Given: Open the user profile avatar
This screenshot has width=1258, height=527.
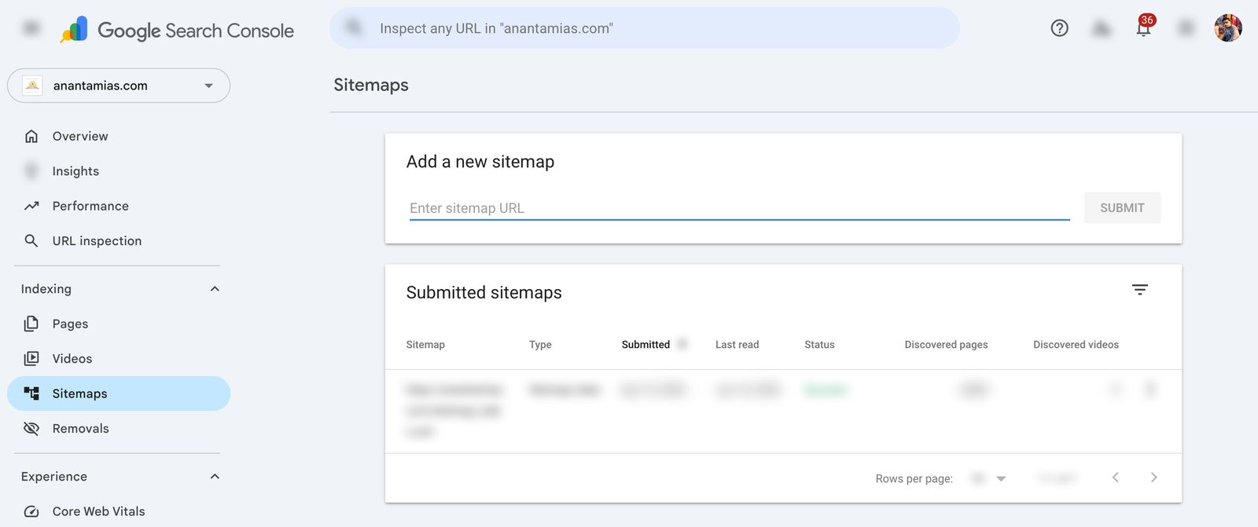Looking at the screenshot, I should coord(1227,28).
